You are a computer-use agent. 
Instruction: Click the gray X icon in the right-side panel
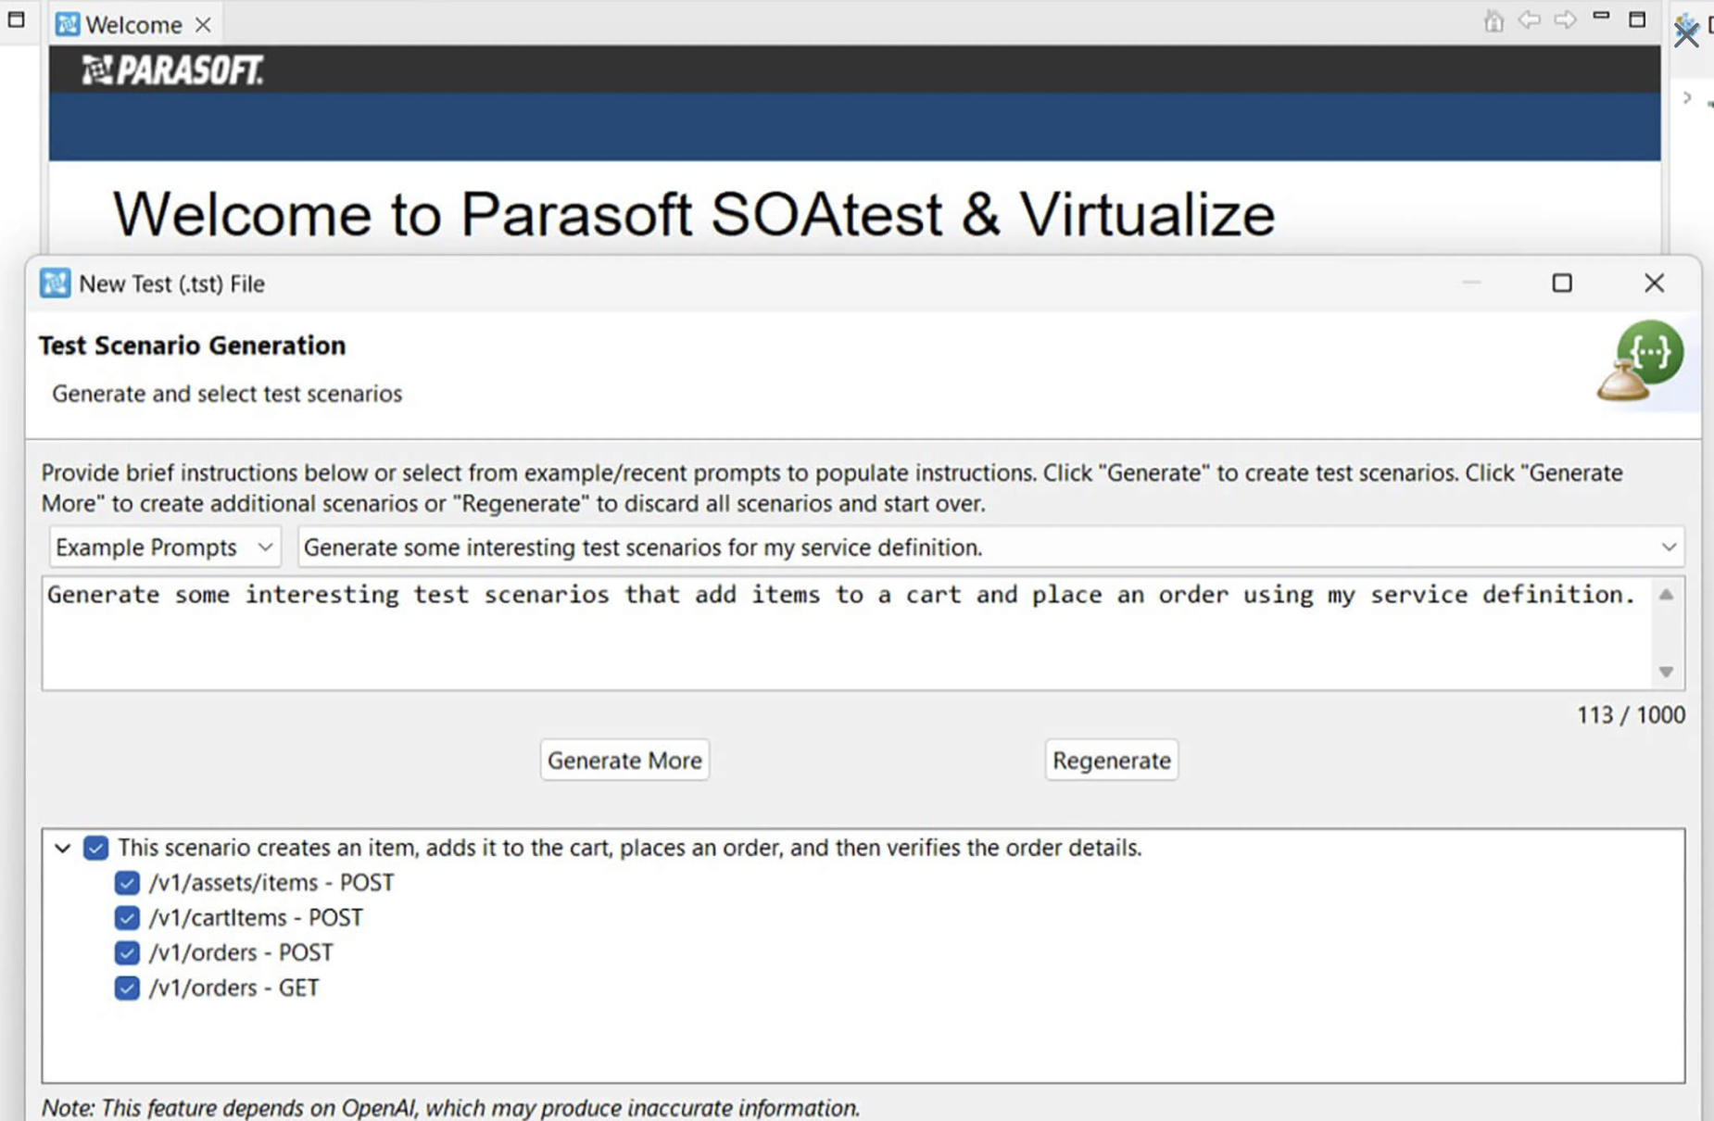click(1686, 34)
